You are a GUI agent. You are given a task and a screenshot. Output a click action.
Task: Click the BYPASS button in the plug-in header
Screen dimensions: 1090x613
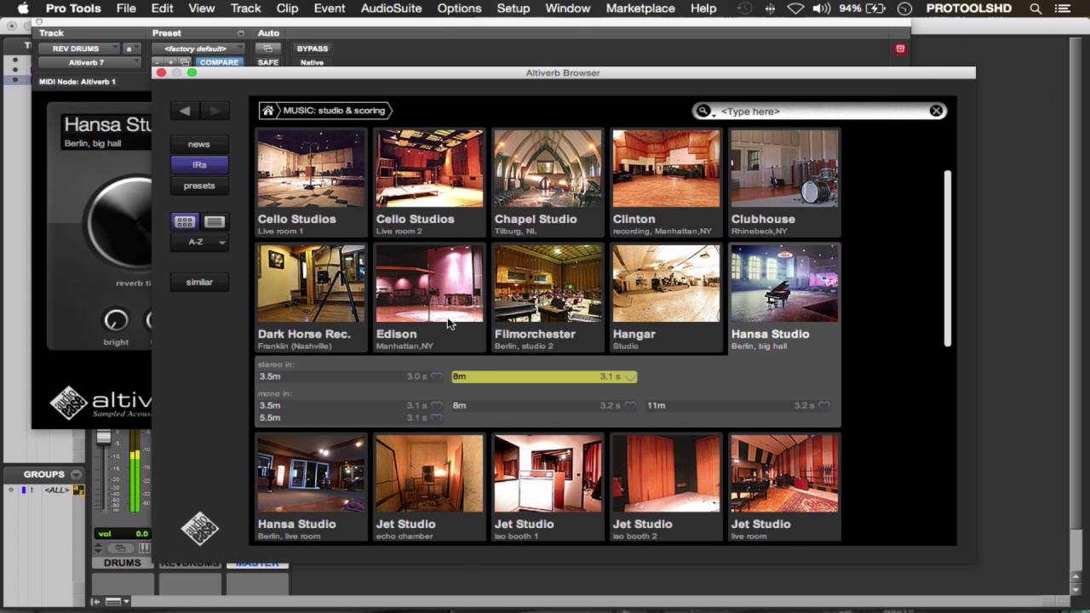[313, 49]
